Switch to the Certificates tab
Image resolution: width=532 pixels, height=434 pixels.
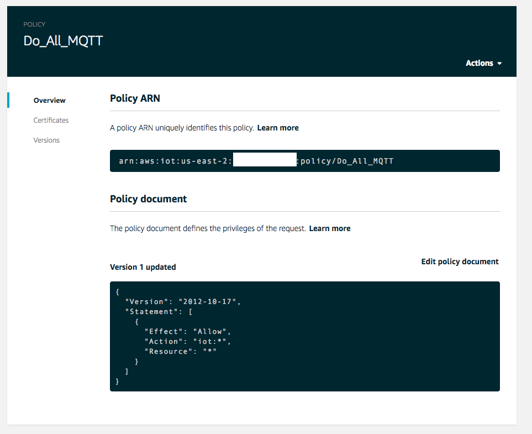(x=51, y=120)
